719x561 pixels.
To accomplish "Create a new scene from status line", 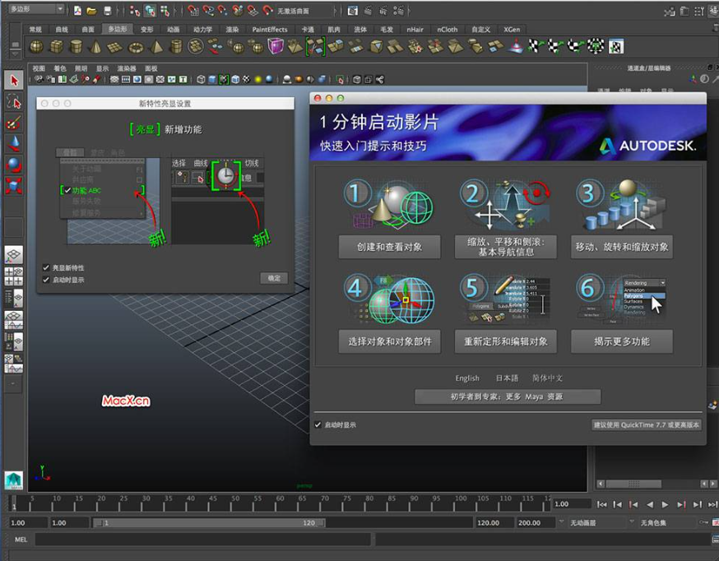I will coord(78,11).
